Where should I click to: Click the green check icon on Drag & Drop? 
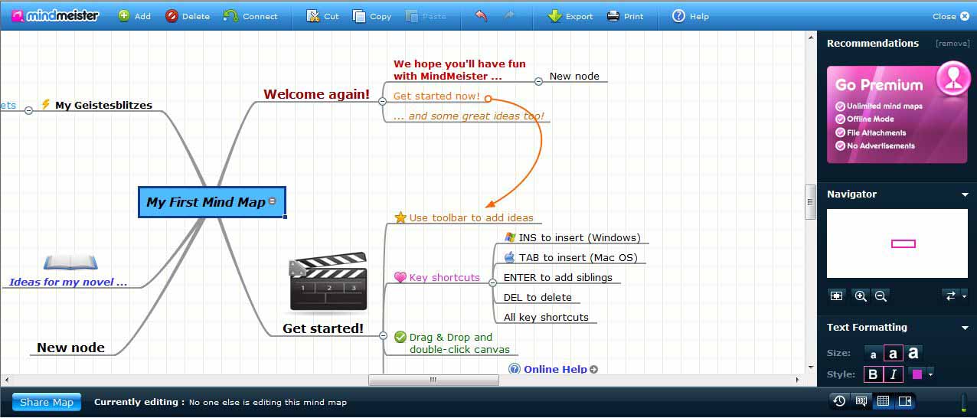click(400, 337)
